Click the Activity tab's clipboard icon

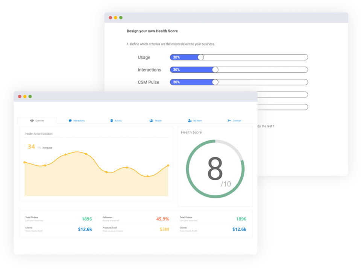coord(112,121)
